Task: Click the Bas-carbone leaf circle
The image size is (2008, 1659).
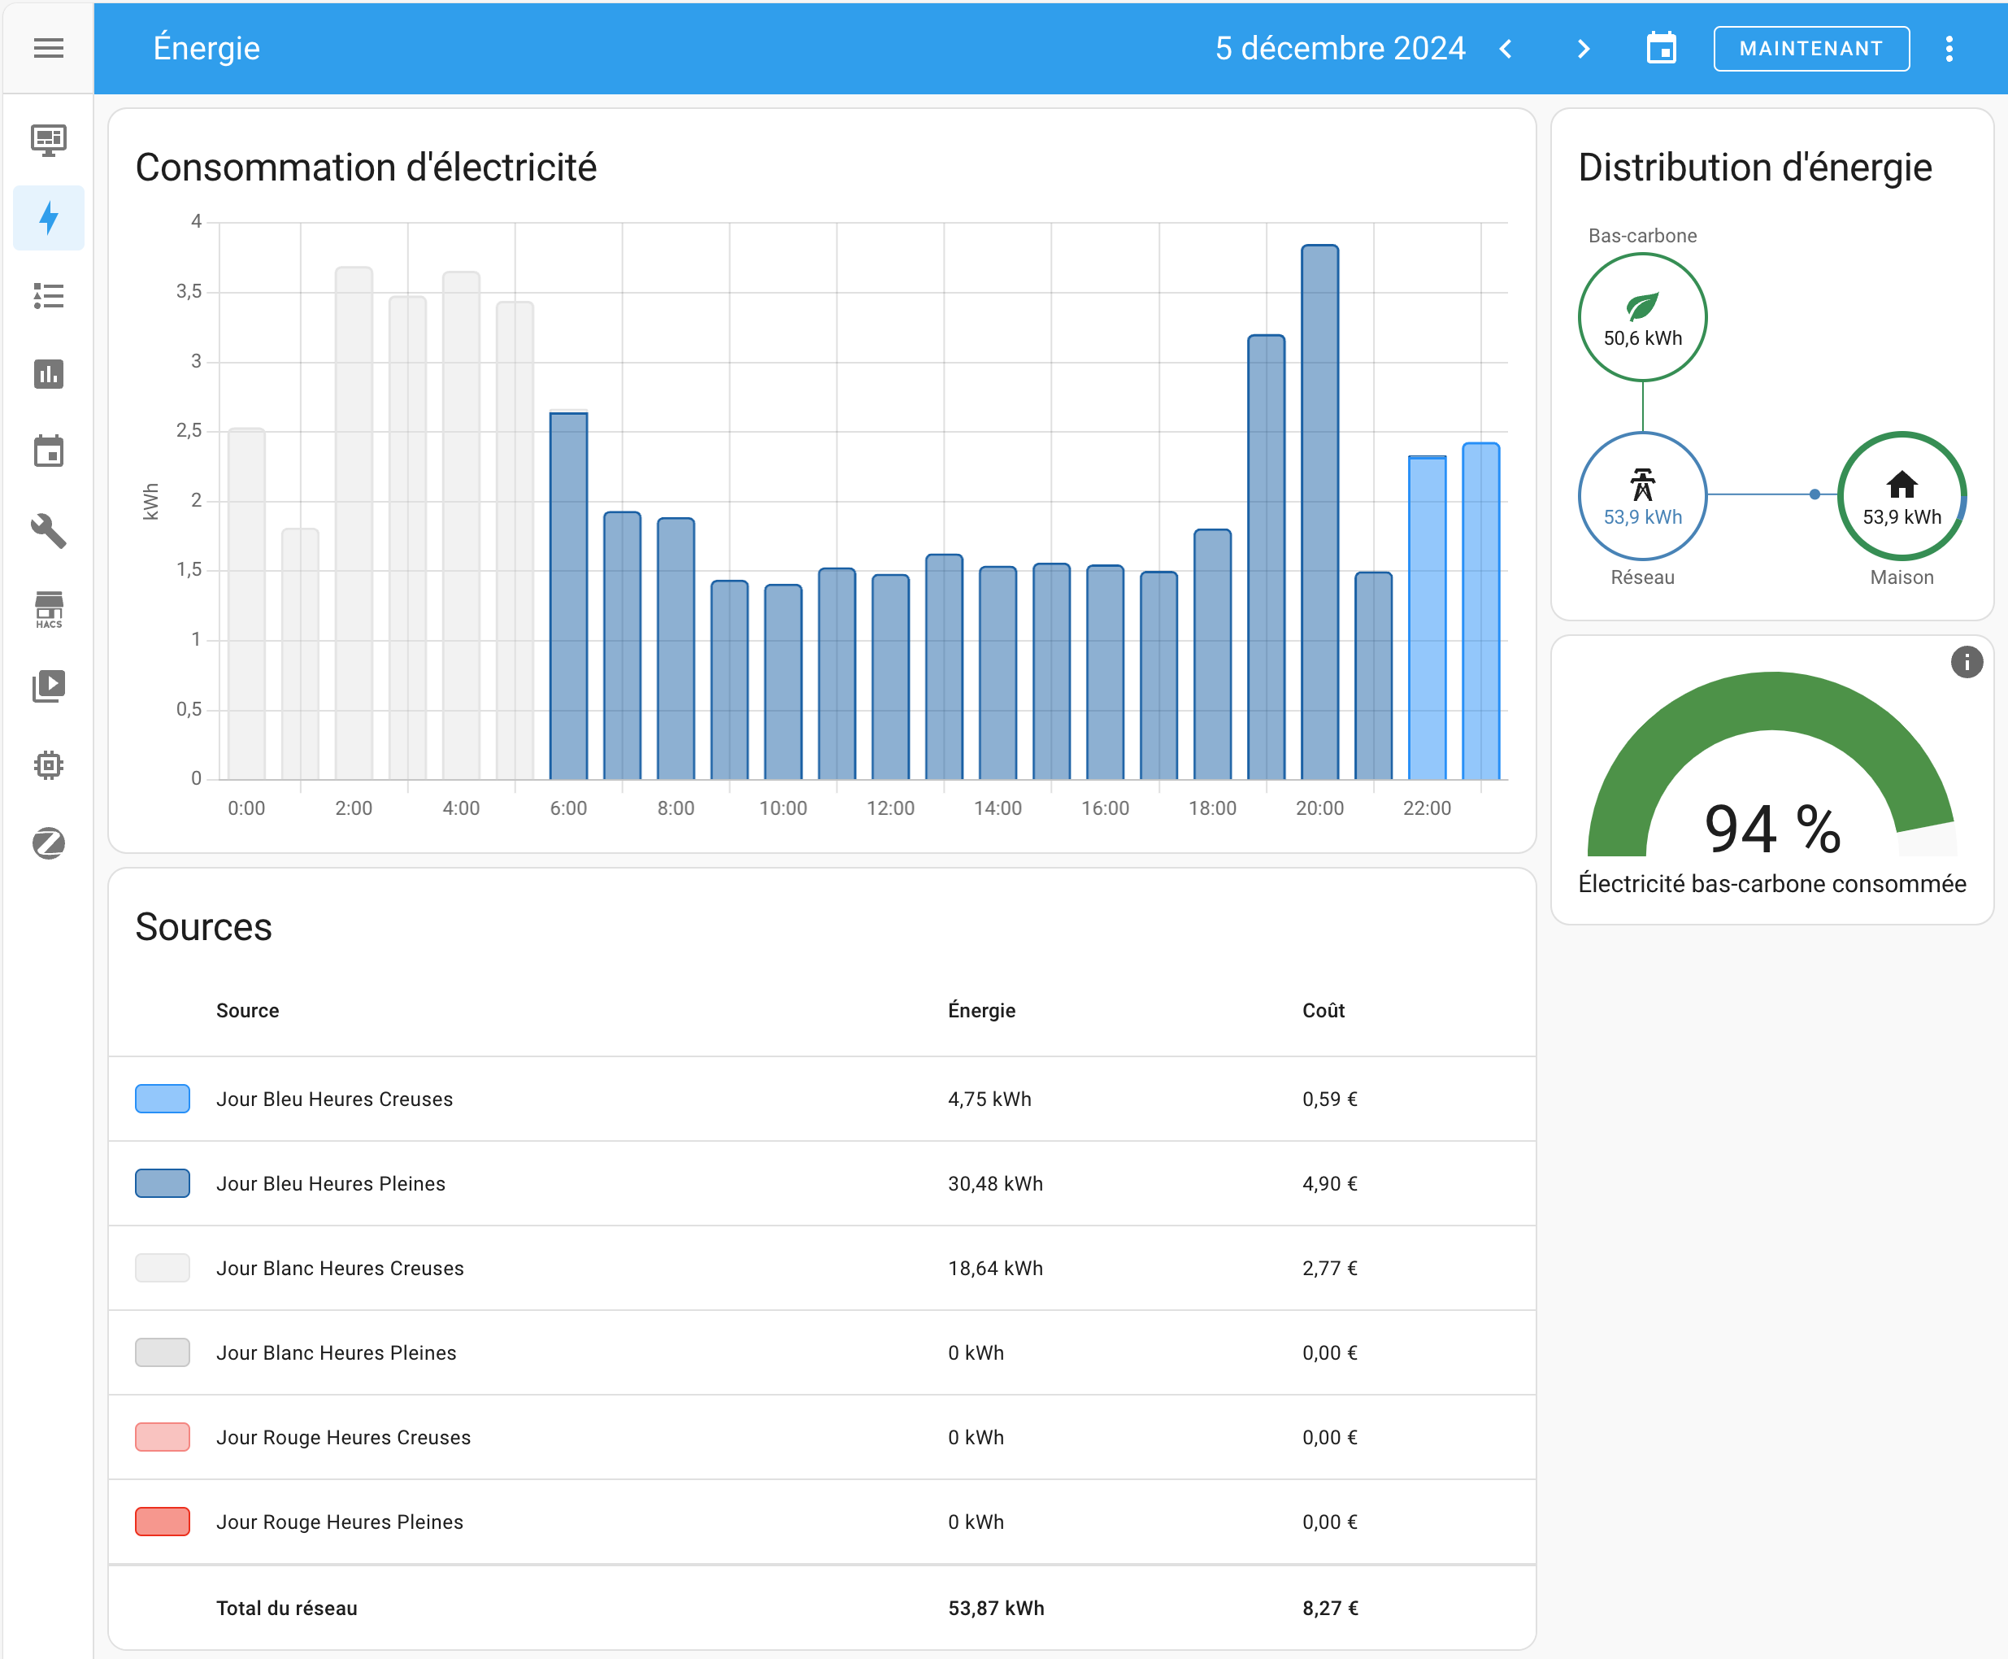Action: point(1642,317)
